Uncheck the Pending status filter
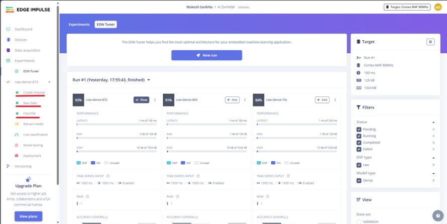This screenshot has height=224, width=447. (x=359, y=130)
